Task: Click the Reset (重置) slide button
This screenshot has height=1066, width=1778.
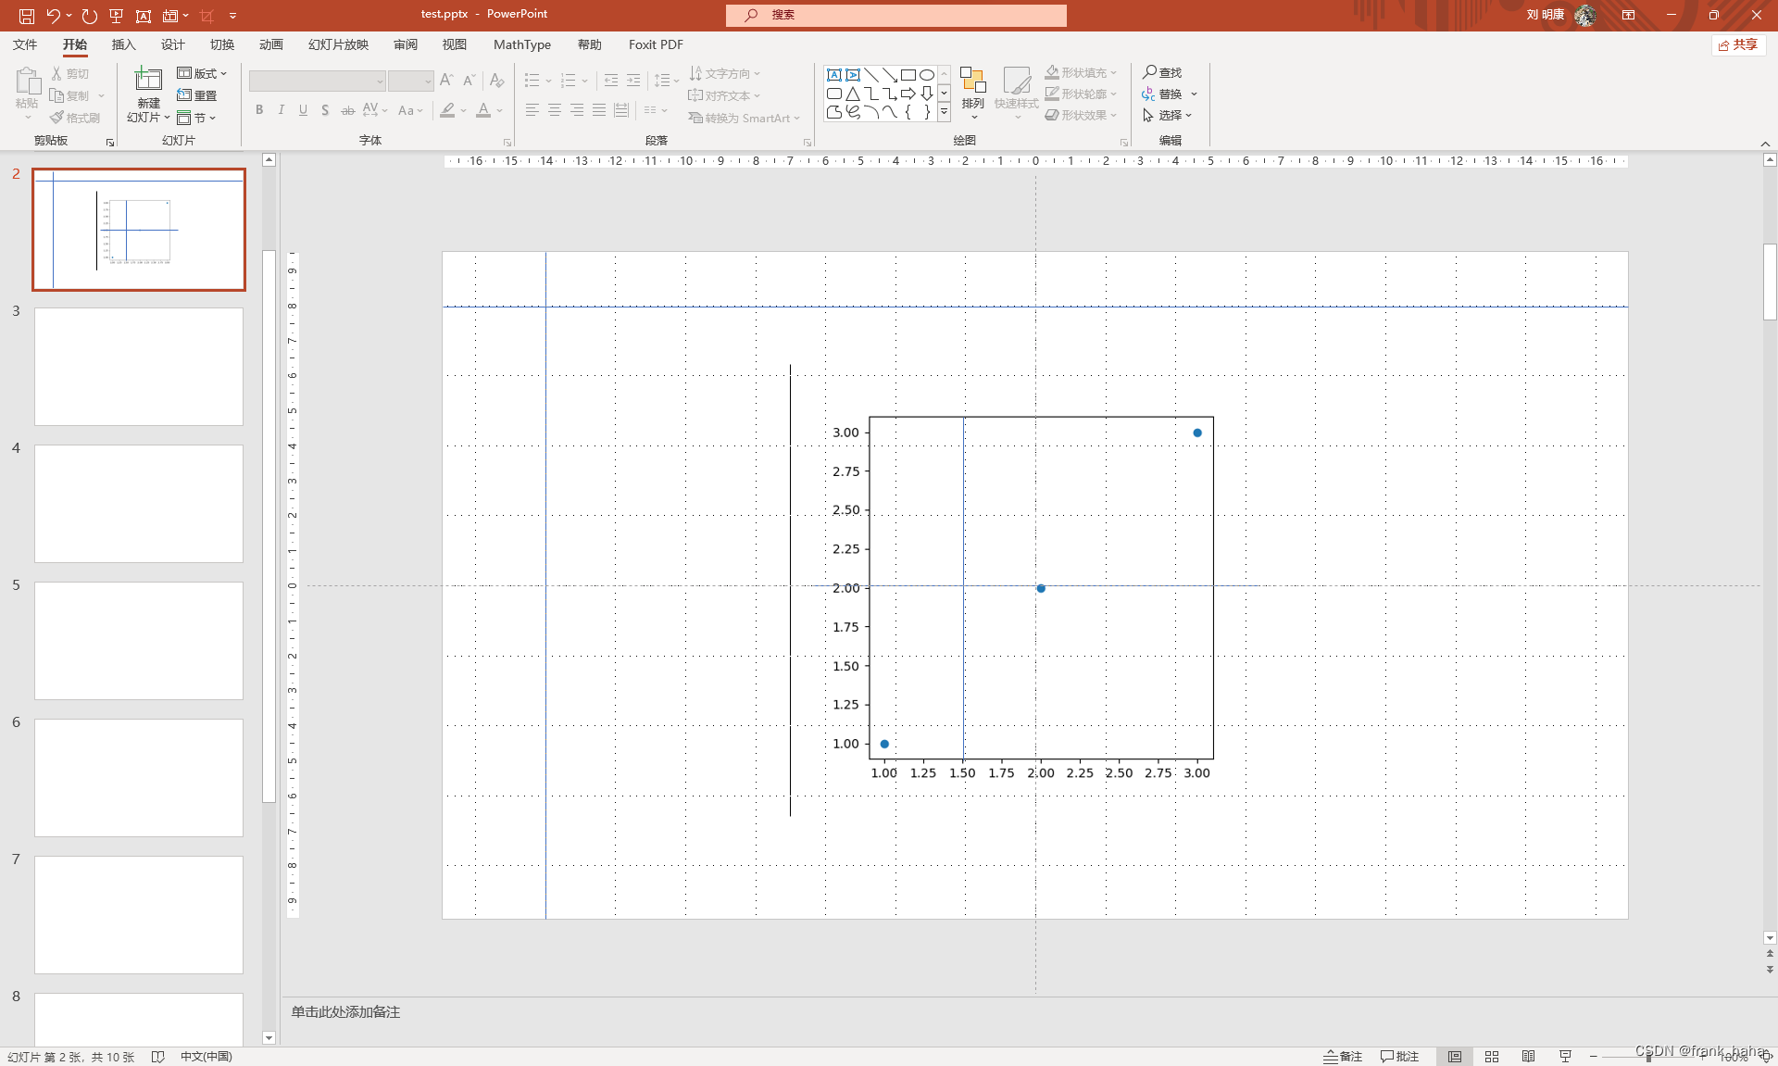Action: click(x=197, y=95)
